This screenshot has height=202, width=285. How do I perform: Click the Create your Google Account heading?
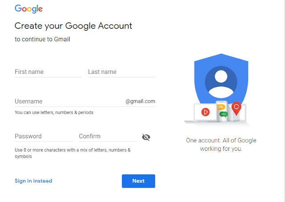coord(73,26)
